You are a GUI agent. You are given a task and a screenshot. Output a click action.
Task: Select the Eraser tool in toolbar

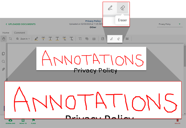coord(119,39)
